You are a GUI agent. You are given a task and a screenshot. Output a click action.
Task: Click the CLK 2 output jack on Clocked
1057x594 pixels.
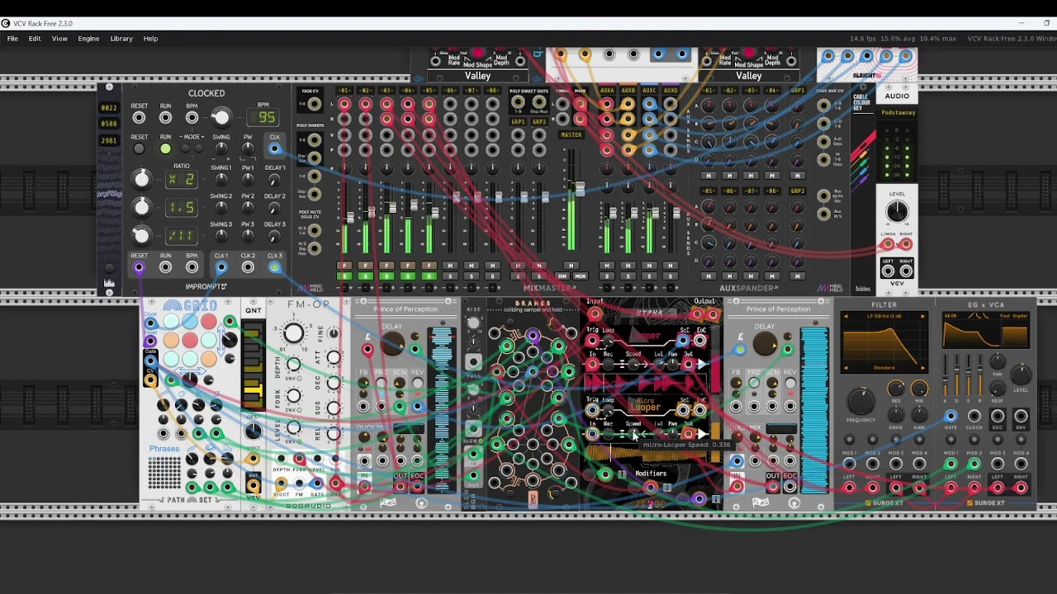pos(248,267)
